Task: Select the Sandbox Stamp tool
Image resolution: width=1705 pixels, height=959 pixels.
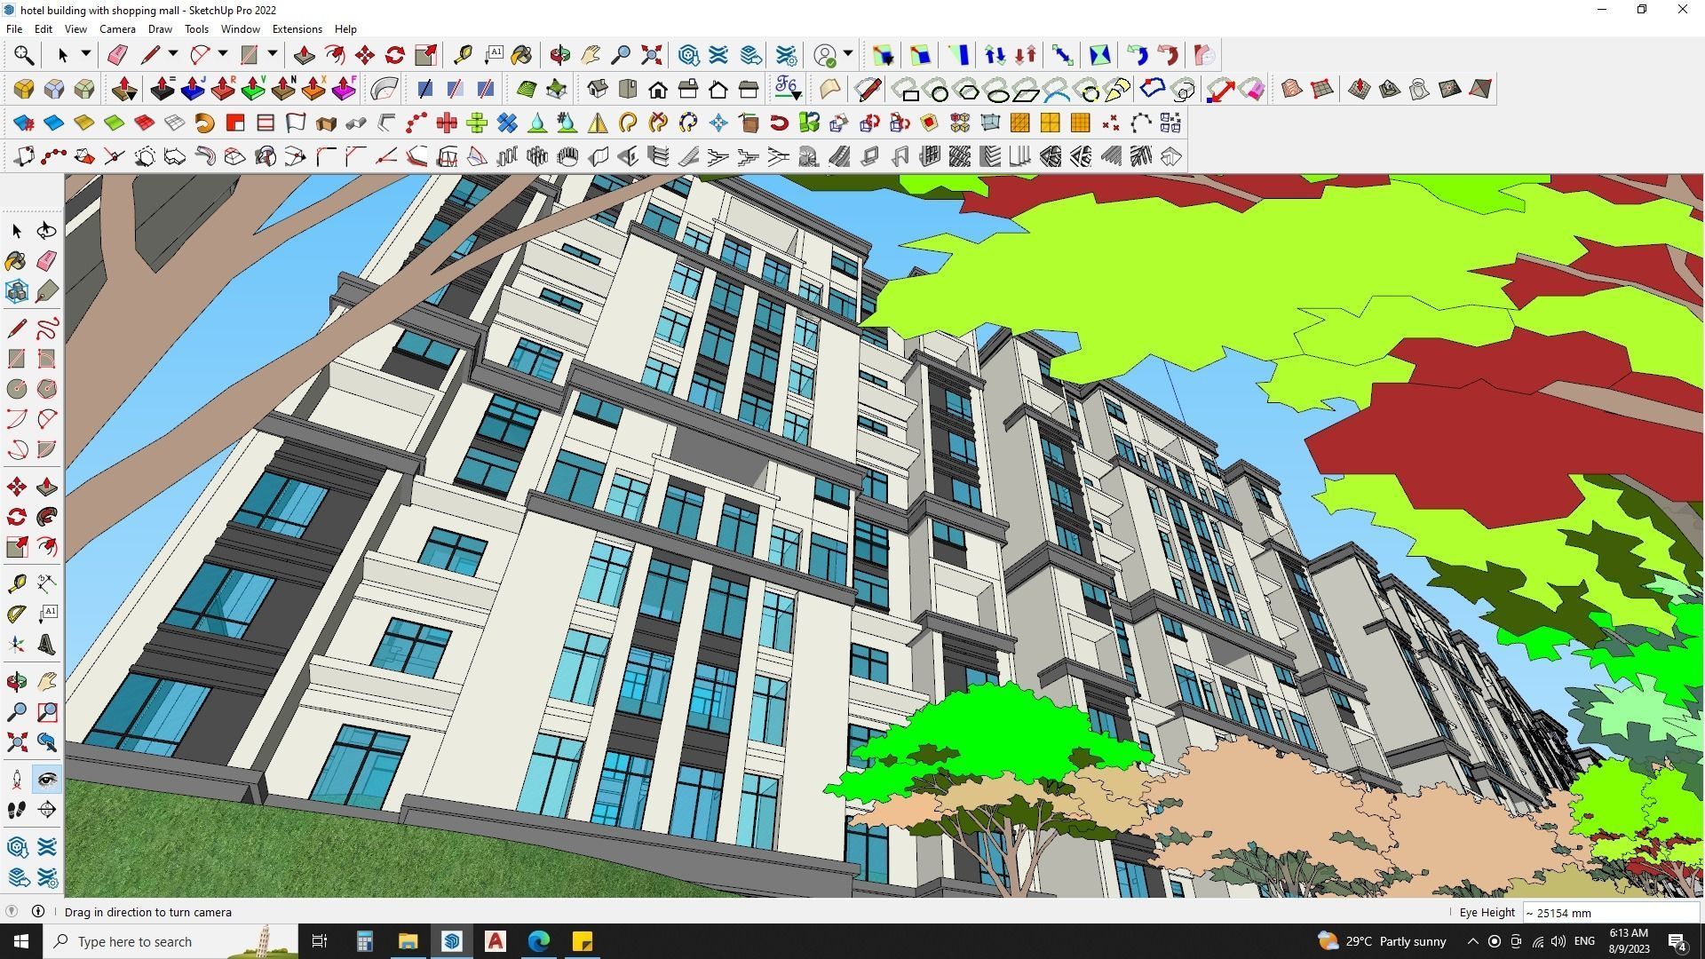Action: tap(1390, 89)
